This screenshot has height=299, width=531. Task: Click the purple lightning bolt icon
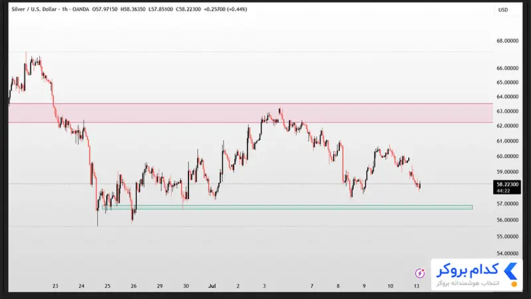coord(420,273)
